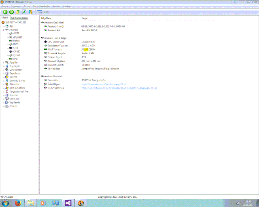Select the Anakart child item icon

11,37
